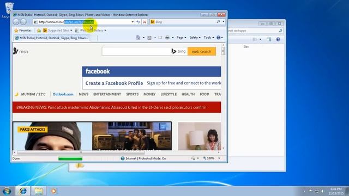The height and width of the screenshot is (196, 349).
Task: Click the orange web search button
Action: point(201,51)
